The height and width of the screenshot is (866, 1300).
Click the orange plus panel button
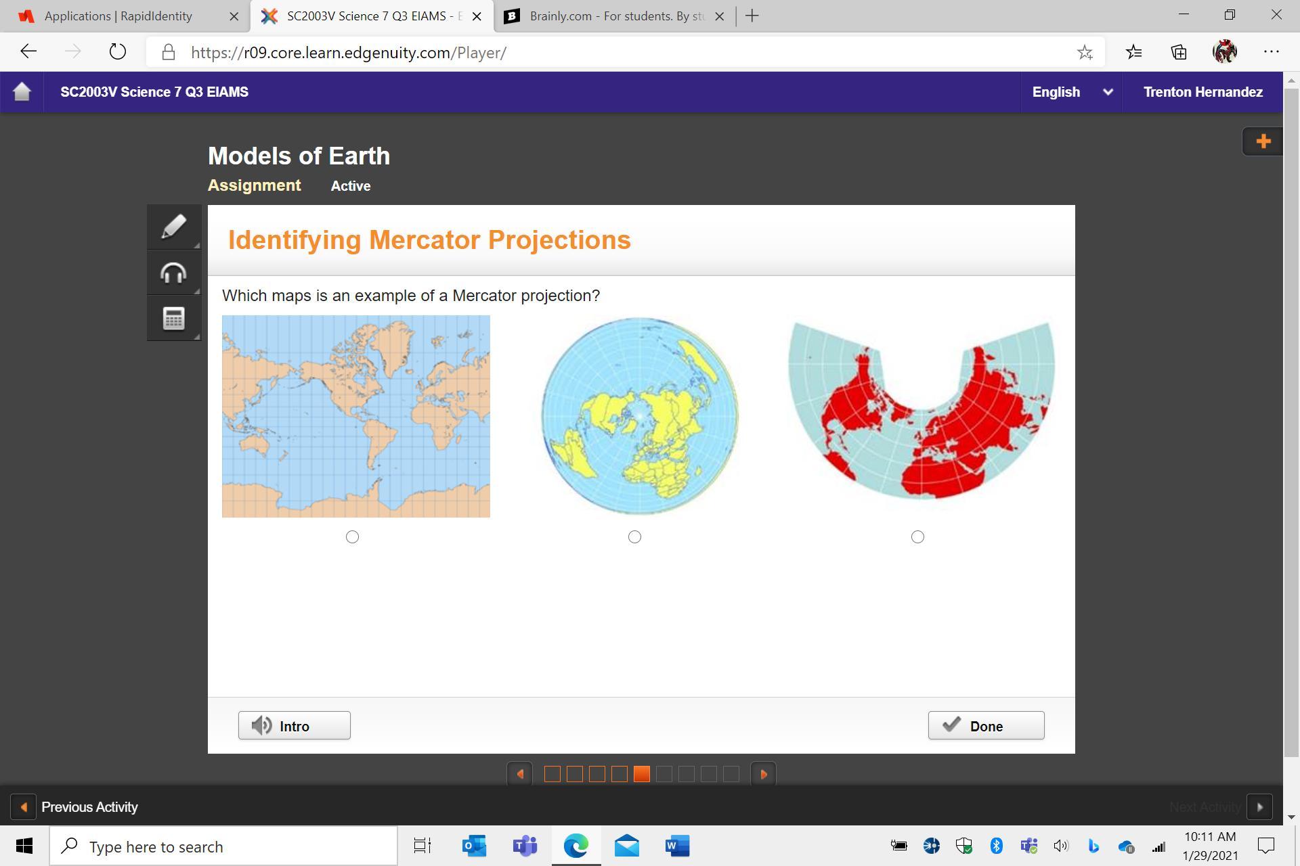(x=1263, y=141)
